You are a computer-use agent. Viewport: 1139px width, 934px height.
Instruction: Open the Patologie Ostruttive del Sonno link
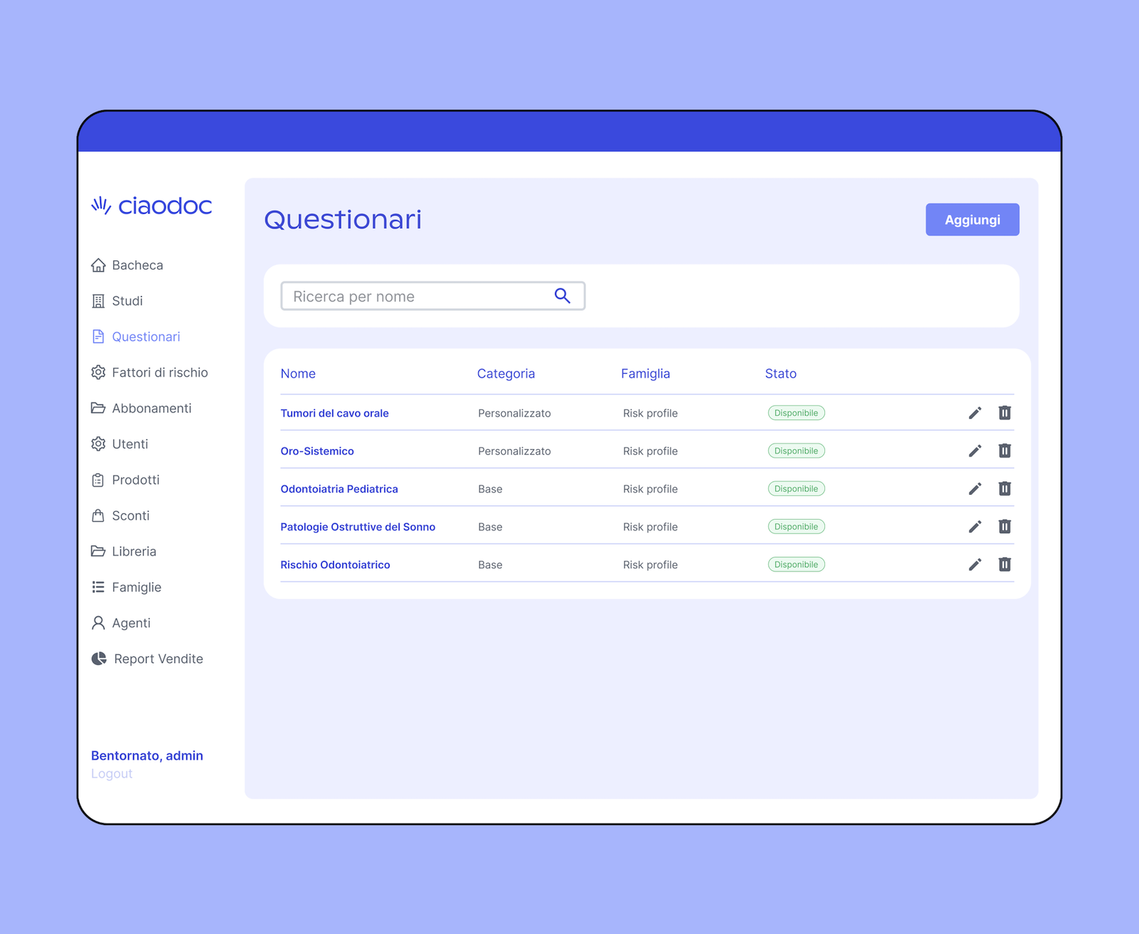point(357,527)
